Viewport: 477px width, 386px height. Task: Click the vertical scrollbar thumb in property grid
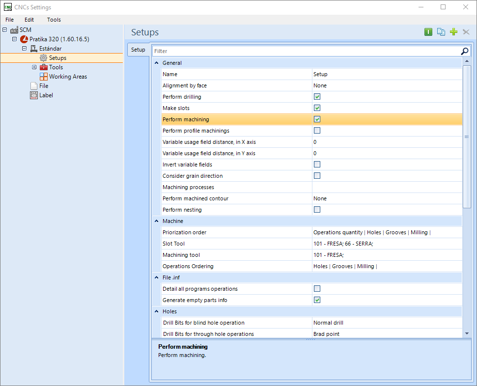(467, 137)
